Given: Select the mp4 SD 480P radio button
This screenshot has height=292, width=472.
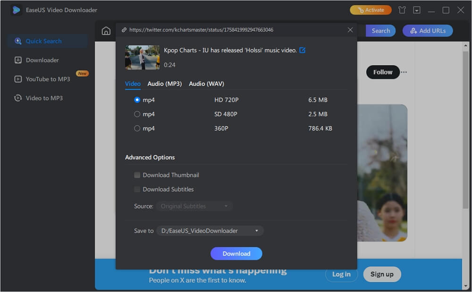Looking at the screenshot, I should click(137, 114).
